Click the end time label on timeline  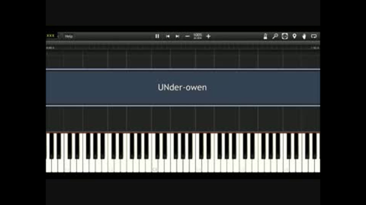(x=315, y=48)
